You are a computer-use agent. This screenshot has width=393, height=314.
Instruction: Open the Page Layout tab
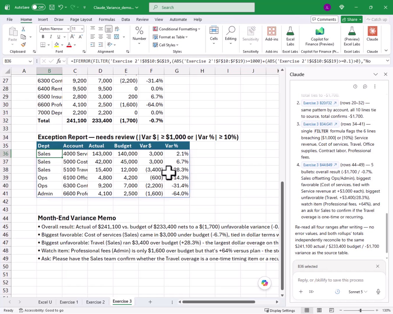(x=81, y=19)
